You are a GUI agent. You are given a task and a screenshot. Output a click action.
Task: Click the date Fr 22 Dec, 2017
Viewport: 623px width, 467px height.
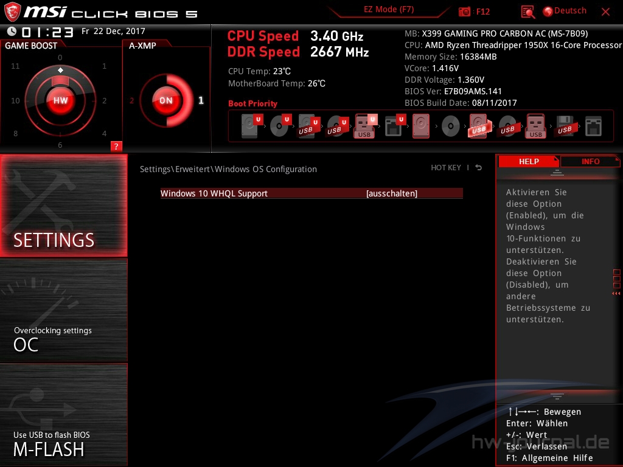113,31
